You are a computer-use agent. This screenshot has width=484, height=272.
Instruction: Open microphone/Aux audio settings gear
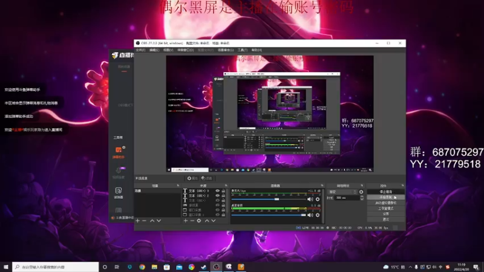(318, 199)
